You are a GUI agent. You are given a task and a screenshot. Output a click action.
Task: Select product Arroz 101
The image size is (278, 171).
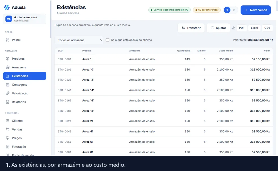pos(88,70)
